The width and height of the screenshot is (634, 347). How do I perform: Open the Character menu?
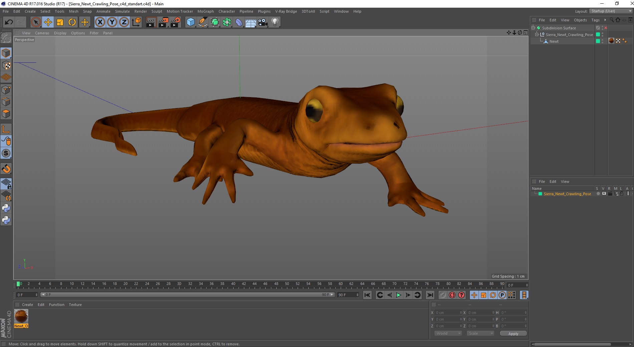(x=227, y=11)
